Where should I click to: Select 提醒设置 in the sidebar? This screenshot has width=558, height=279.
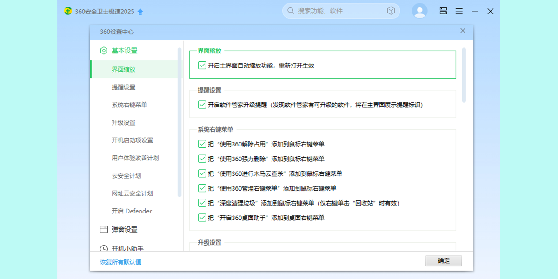click(124, 87)
